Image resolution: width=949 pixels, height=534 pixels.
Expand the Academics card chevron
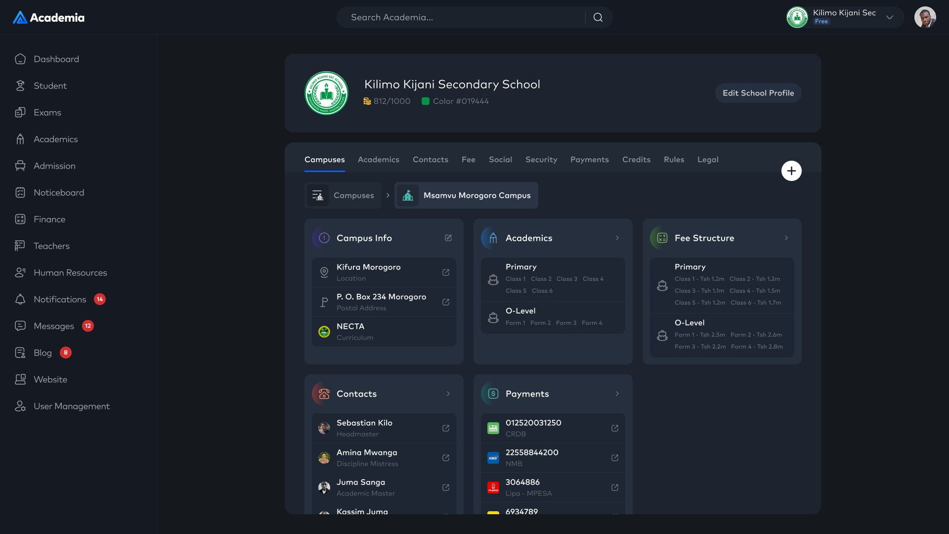tap(617, 238)
